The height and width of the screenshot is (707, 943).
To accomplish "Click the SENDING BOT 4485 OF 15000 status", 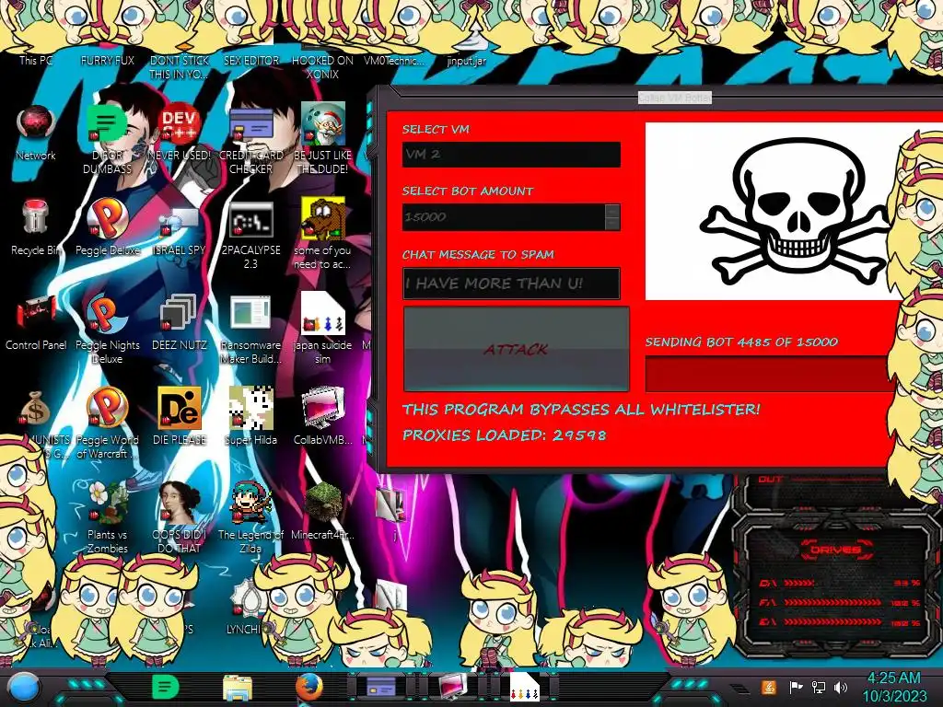I will click(x=741, y=342).
